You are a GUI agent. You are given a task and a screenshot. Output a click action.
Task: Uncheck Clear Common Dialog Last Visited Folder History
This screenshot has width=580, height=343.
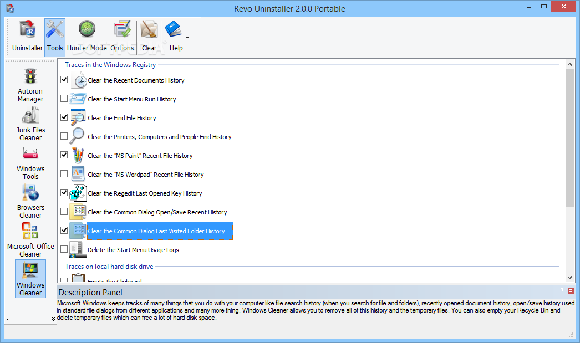(64, 231)
